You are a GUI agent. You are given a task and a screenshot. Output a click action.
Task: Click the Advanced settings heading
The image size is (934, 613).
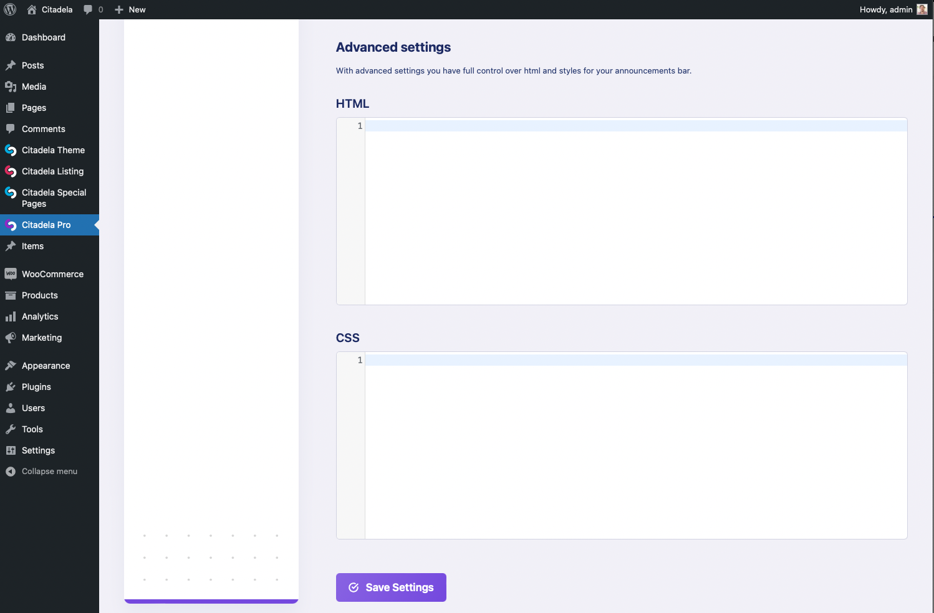pyautogui.click(x=393, y=47)
